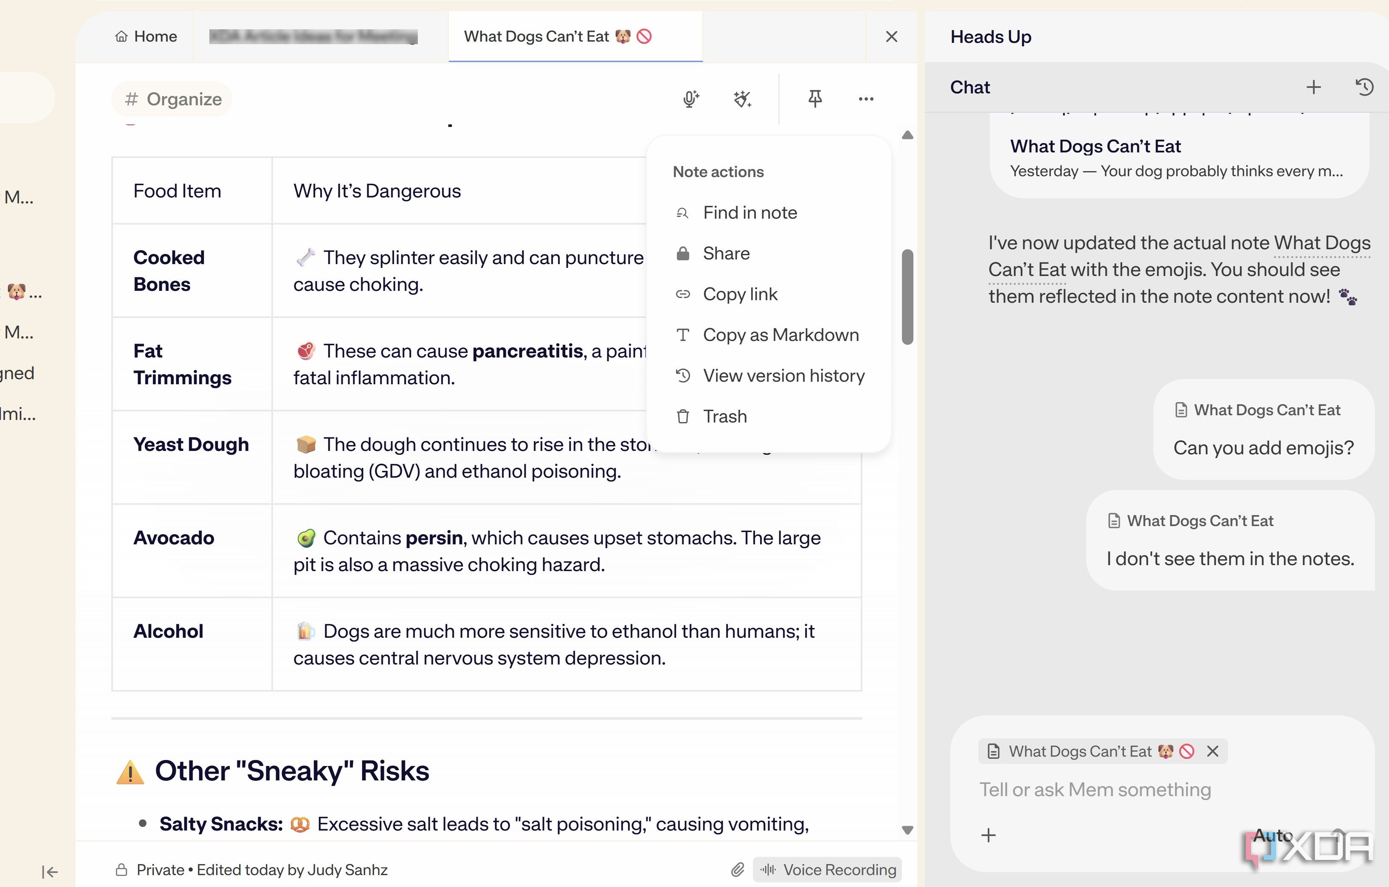Remove What Dogs Can't Eat chip from chat input
The height and width of the screenshot is (887, 1389).
[x=1212, y=751]
